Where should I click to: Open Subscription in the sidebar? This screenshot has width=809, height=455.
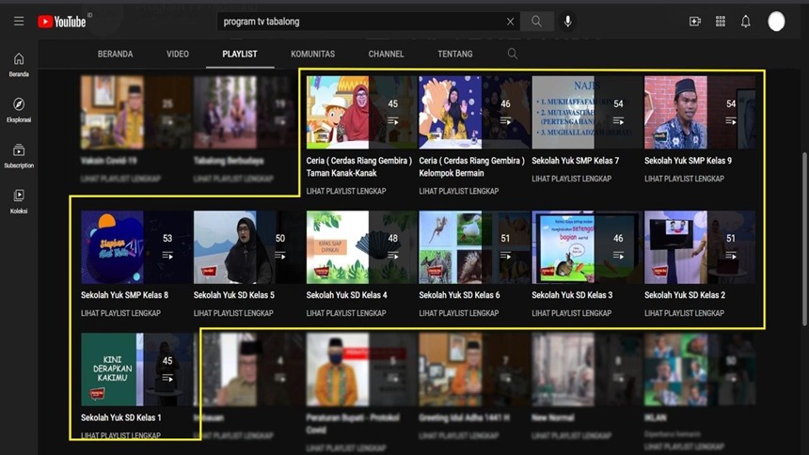pyautogui.click(x=19, y=155)
